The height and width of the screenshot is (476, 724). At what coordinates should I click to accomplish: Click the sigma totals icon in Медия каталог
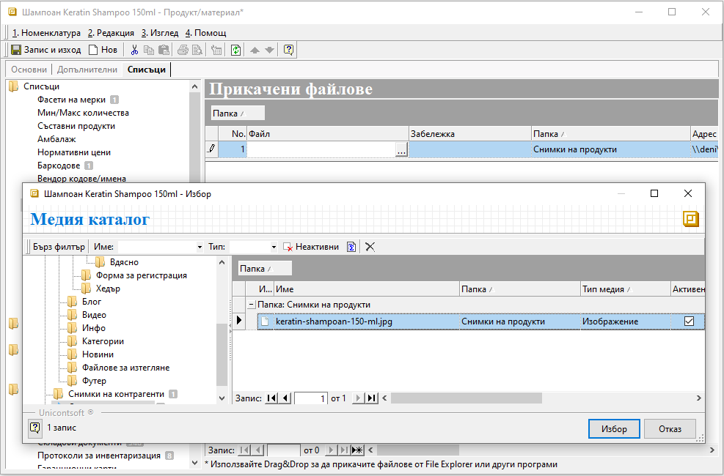352,247
